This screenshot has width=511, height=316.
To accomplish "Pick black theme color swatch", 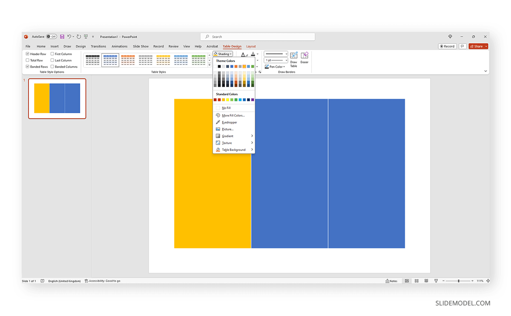I will tap(219, 66).
